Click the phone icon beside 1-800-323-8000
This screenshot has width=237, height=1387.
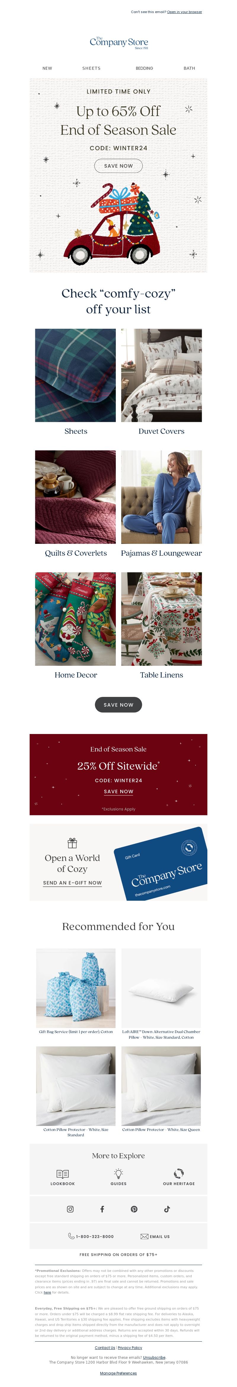click(71, 1236)
